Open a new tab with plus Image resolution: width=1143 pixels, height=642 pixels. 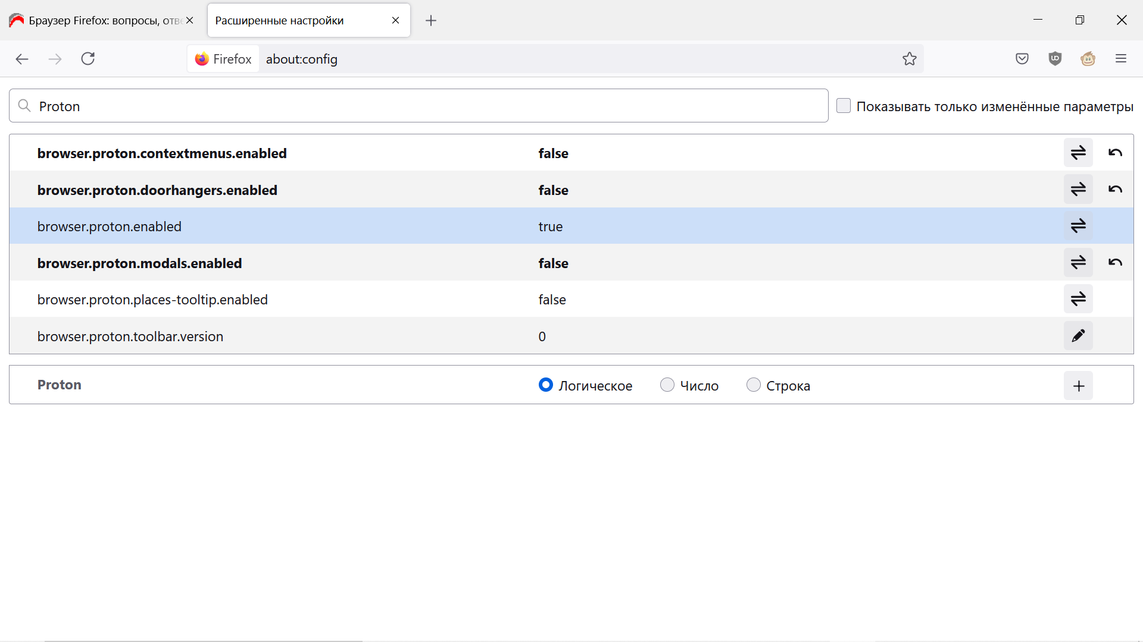[431, 21]
